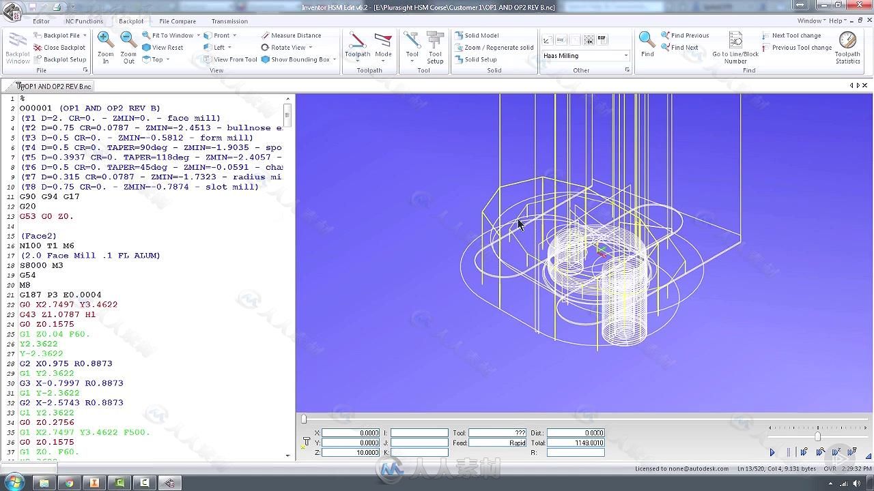The width and height of the screenshot is (874, 491).
Task: Click the X coordinate field
Action: click(x=351, y=433)
